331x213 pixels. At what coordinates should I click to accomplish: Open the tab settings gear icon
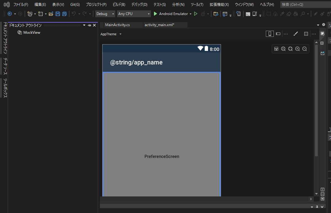pos(323,25)
